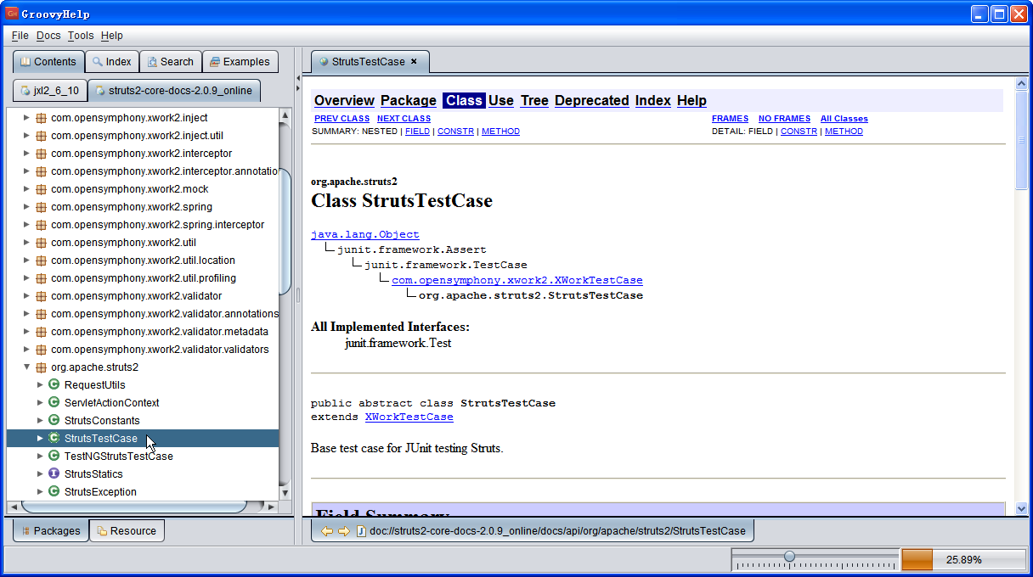This screenshot has width=1033, height=577.
Task: Expand the com.opensymphony.xwork2.inject package
Action: (x=26, y=118)
